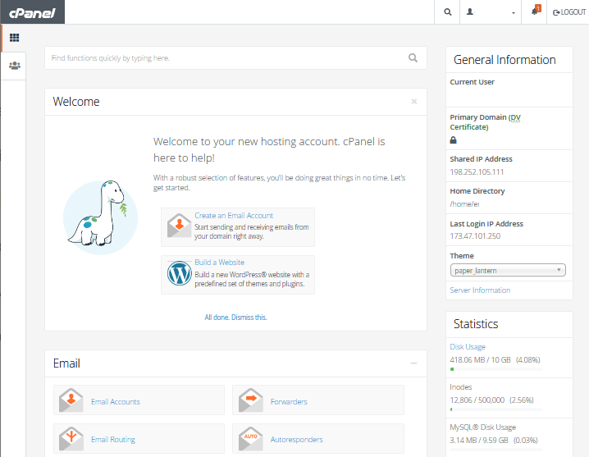
Task: Click the dinosaur mascot illustration
Action: tap(100, 217)
